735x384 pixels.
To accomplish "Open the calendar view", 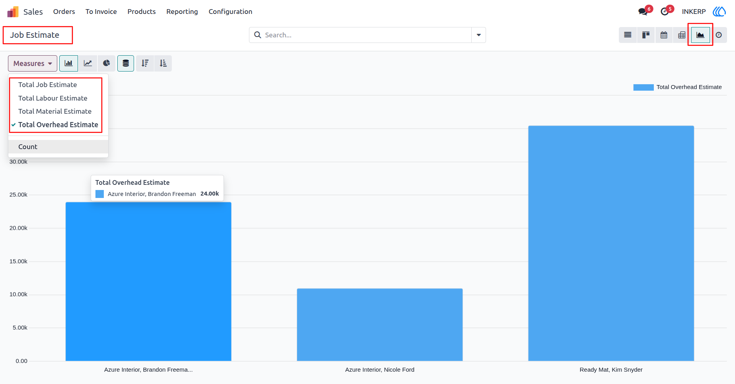I will pyautogui.click(x=664, y=35).
